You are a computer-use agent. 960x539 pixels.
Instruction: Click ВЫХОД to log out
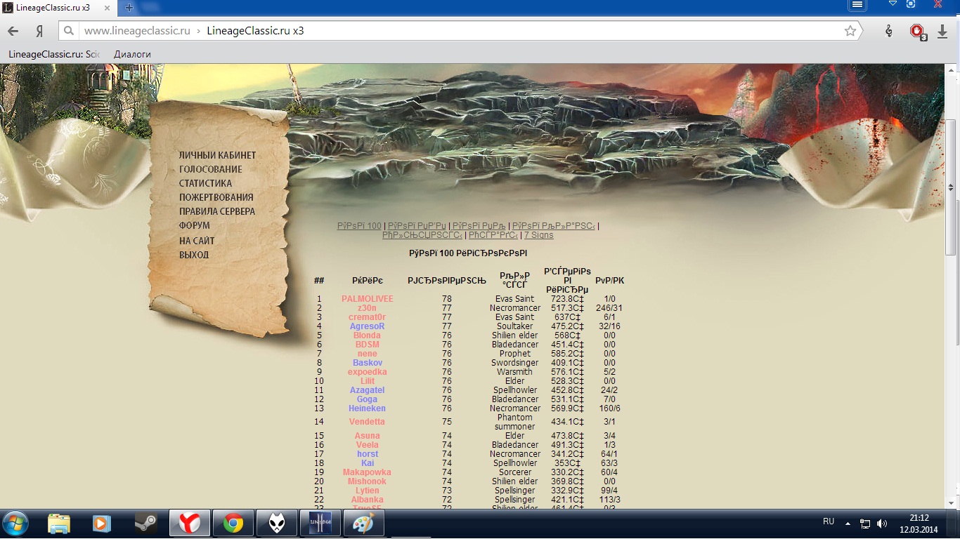tap(194, 255)
